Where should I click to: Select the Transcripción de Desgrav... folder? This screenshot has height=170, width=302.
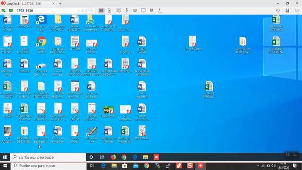click(x=243, y=45)
